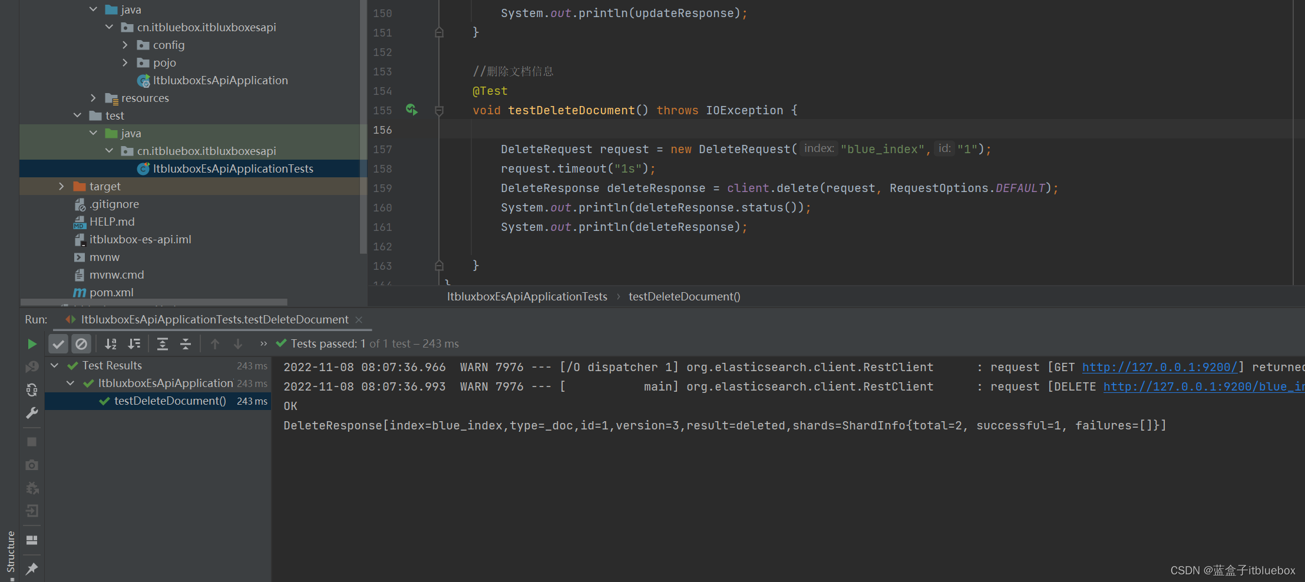This screenshot has width=1305, height=582.
Task: Select ItbluxboxEsApiApplicationTests file in tree
Action: pos(193,168)
